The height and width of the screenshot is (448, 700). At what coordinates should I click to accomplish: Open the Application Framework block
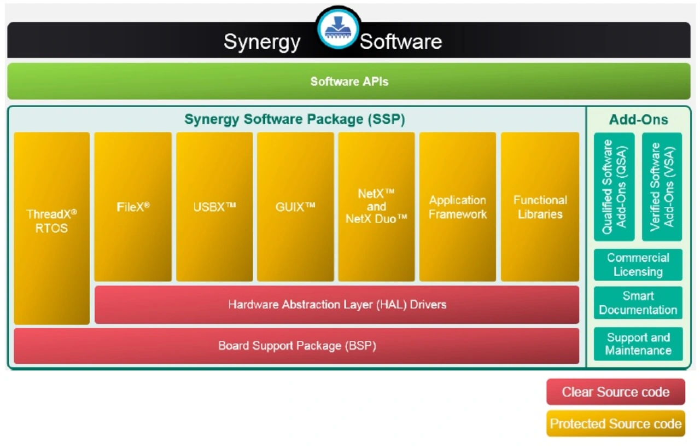(x=458, y=207)
